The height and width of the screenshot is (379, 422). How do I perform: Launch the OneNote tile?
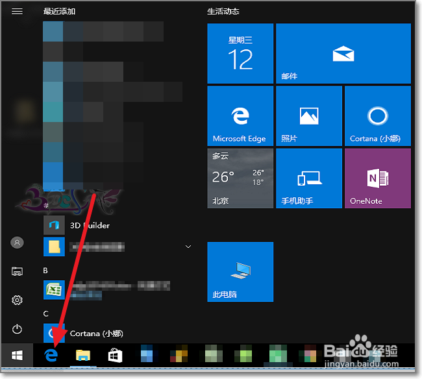coord(378,178)
